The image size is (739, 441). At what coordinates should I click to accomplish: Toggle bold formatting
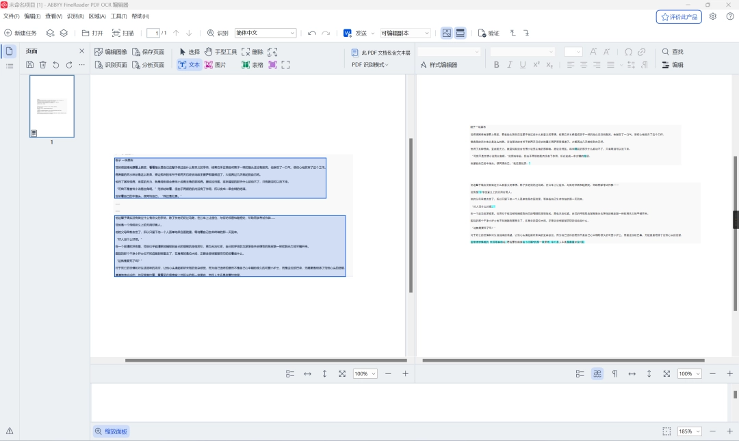coord(496,65)
